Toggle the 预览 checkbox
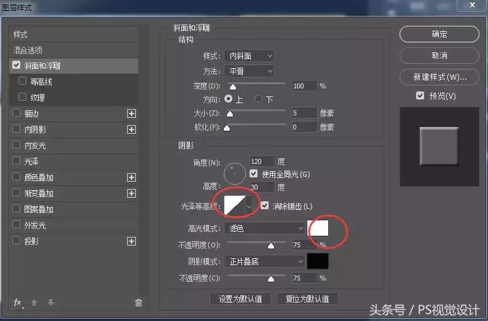Image resolution: width=488 pixels, height=321 pixels. click(x=420, y=95)
